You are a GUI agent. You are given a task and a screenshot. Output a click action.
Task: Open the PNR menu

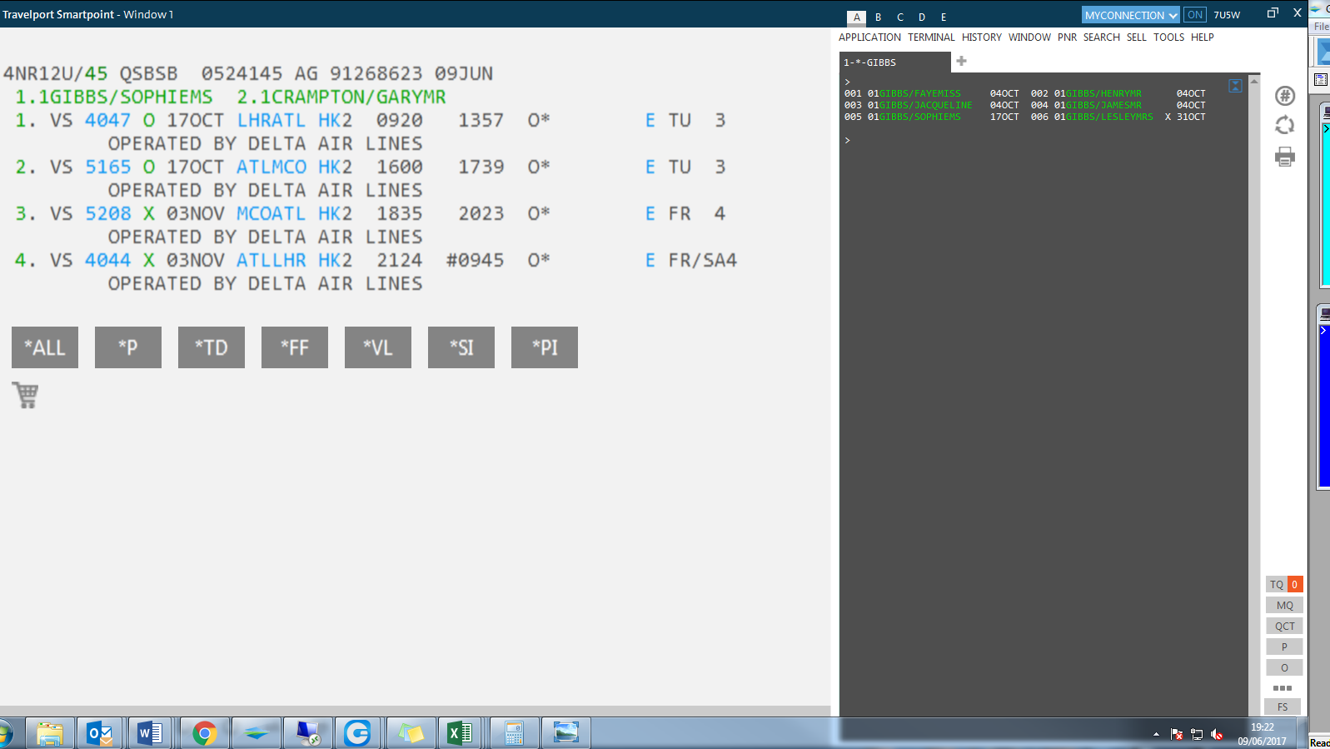point(1067,37)
